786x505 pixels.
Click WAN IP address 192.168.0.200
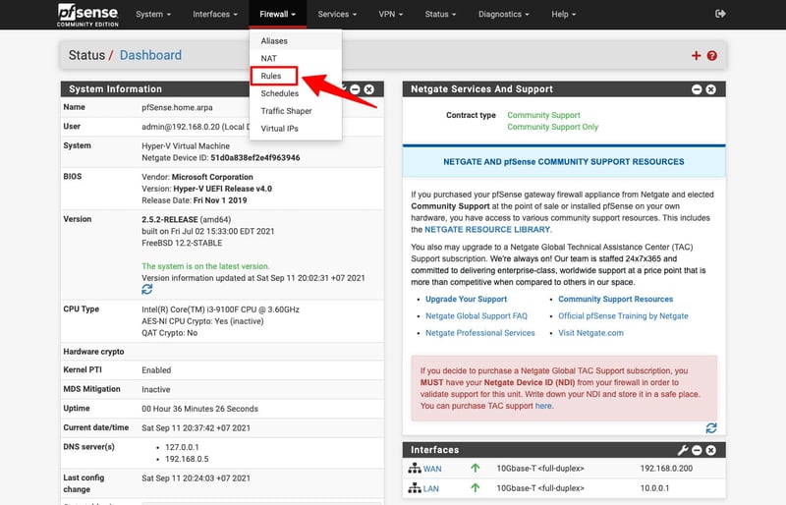click(666, 469)
